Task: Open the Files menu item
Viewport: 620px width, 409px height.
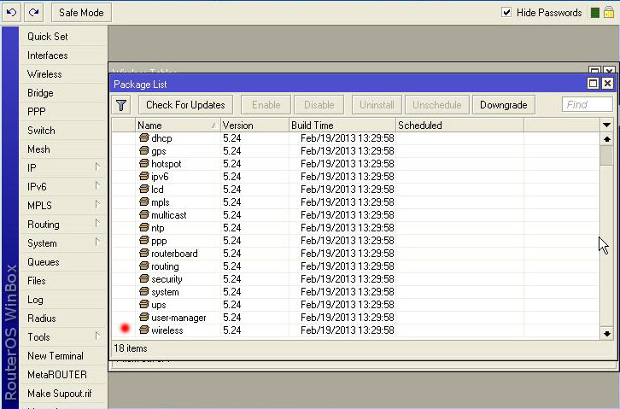Action: coord(63,281)
